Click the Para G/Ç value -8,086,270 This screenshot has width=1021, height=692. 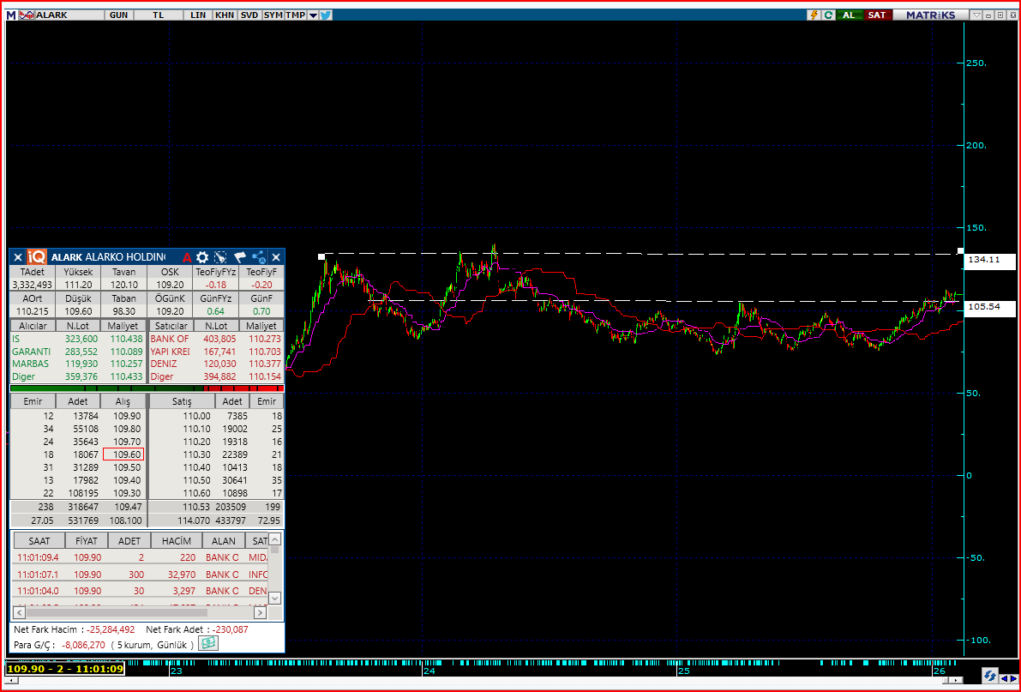(x=83, y=645)
